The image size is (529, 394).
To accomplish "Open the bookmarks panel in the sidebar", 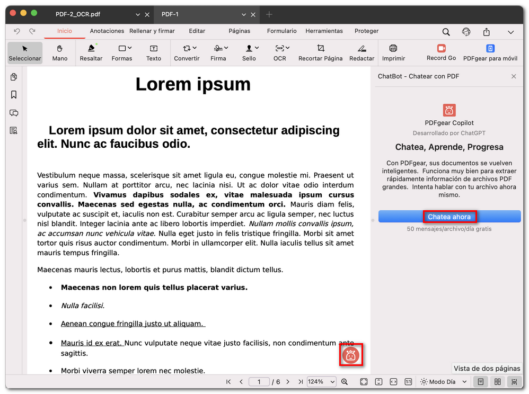I will [14, 95].
